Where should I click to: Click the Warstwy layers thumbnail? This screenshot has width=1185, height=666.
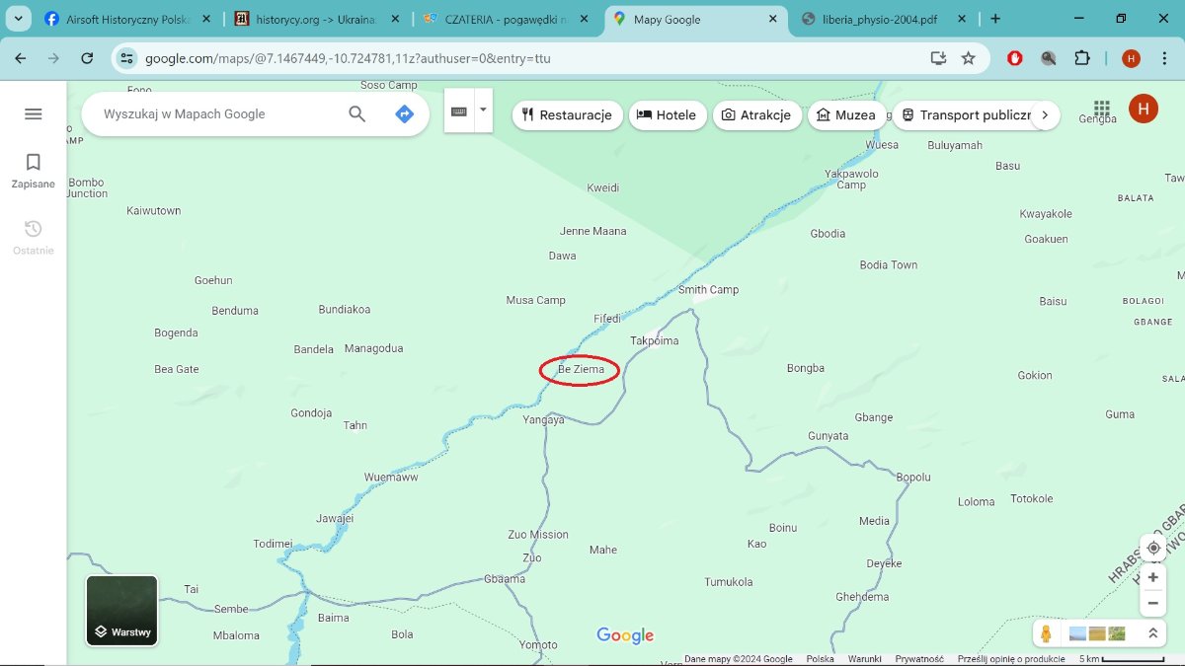121,611
